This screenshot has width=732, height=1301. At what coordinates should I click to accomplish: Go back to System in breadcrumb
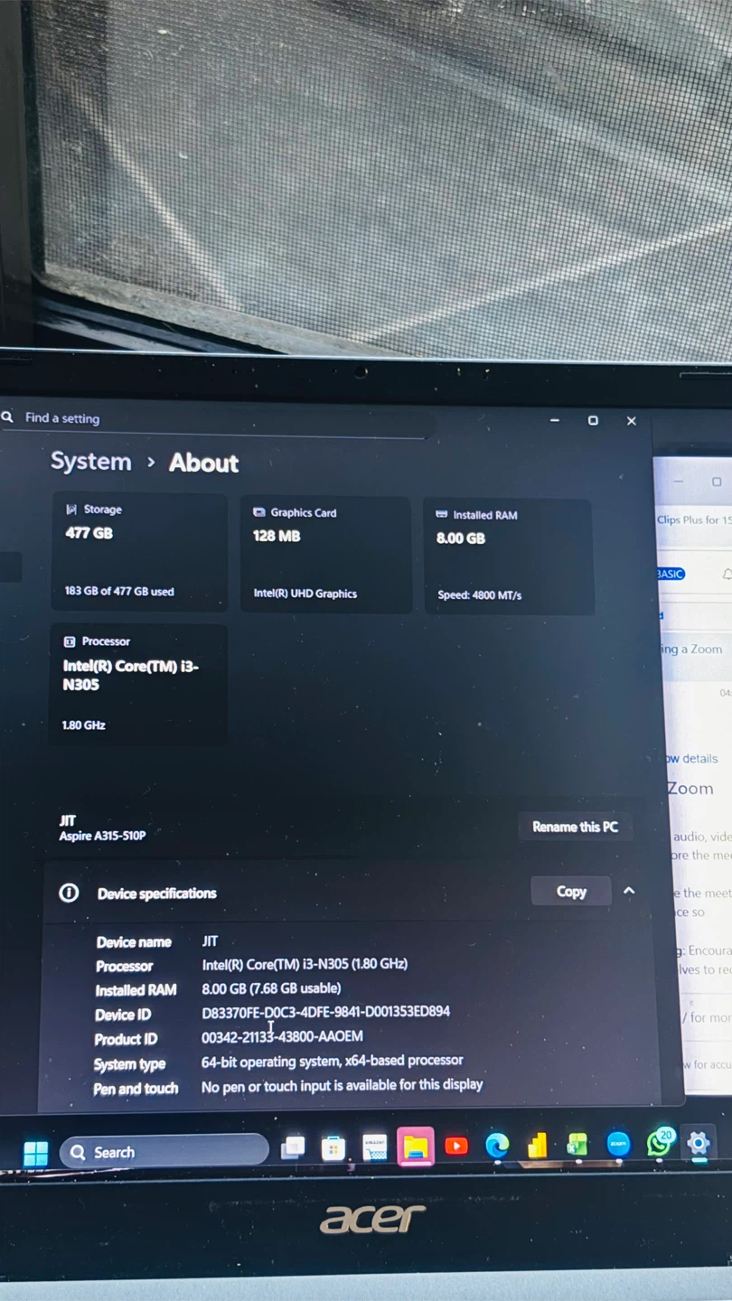pos(90,461)
